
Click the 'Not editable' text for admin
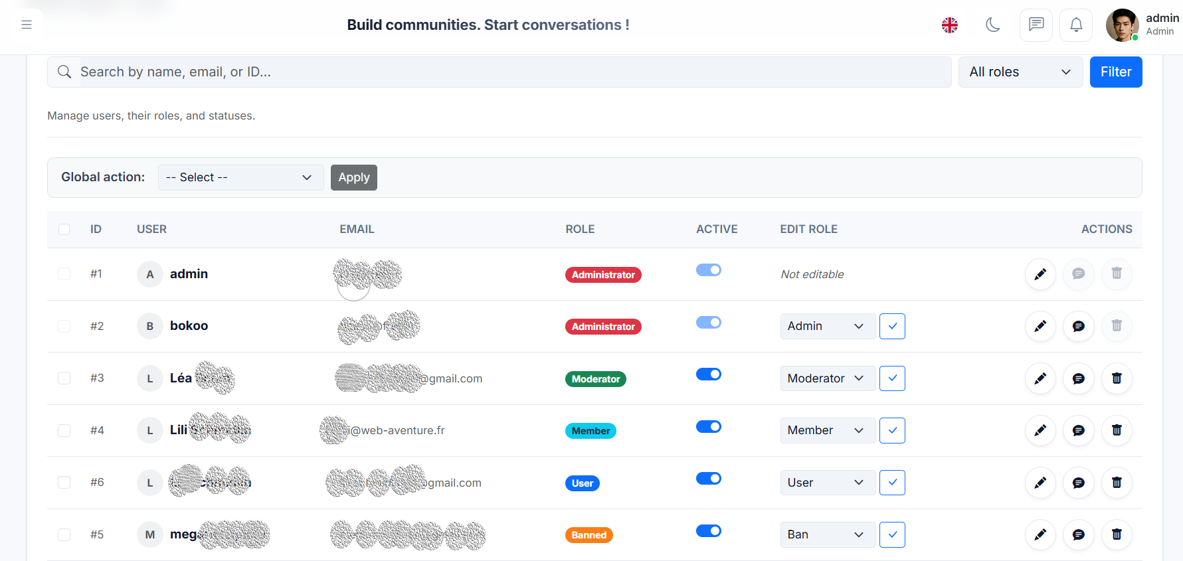(x=812, y=274)
